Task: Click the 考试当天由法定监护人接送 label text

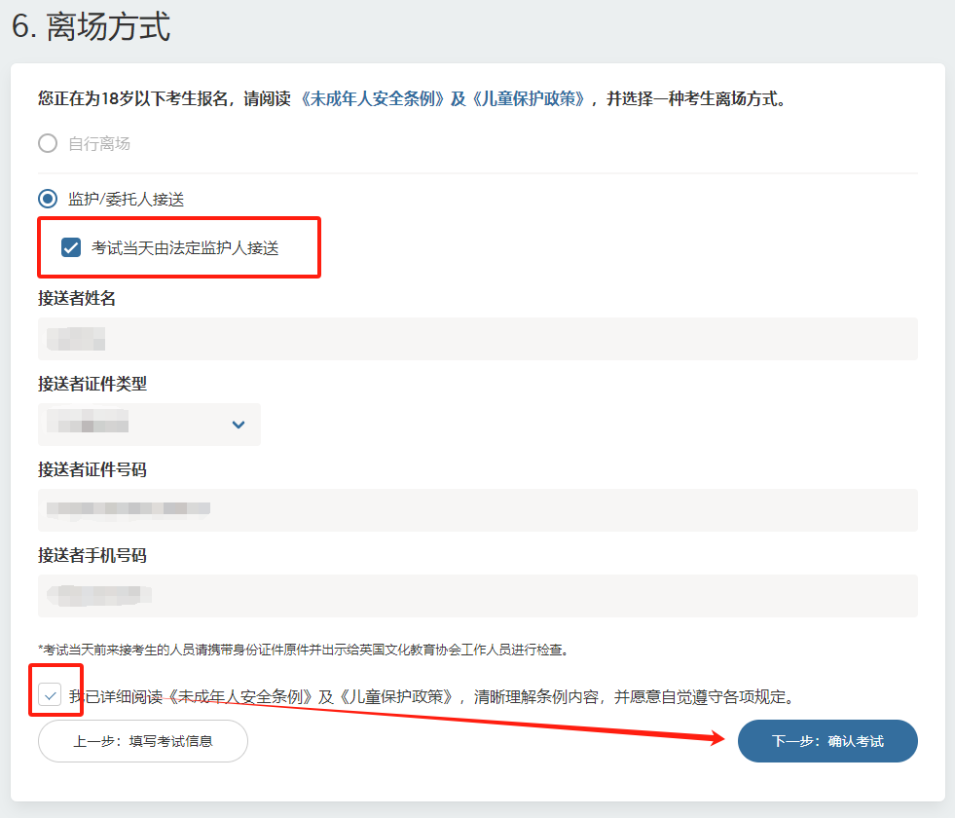Action: coord(185,248)
